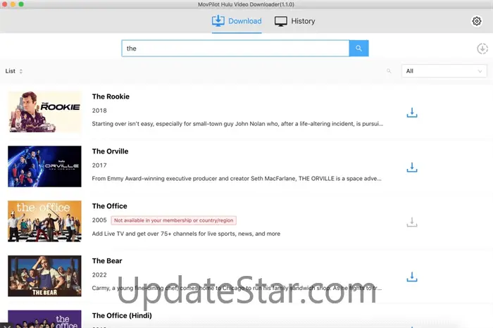493x328 pixels.
Task: Download The Rookie via its download icon
Action: [x=412, y=113]
